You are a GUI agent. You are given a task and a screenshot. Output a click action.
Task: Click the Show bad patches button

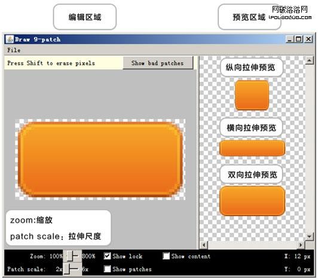click(x=158, y=63)
